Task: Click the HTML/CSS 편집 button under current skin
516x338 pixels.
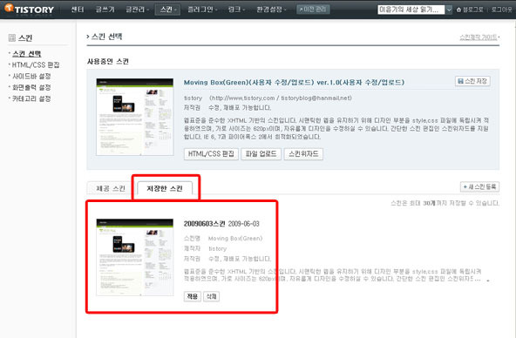Action: (x=211, y=154)
